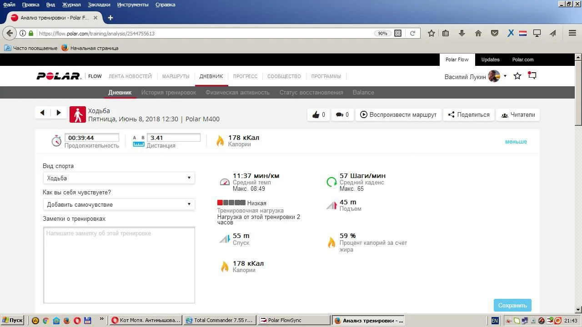Click the thumbs-up like icon
Screen dimensions: 582x327
[x=316, y=115]
